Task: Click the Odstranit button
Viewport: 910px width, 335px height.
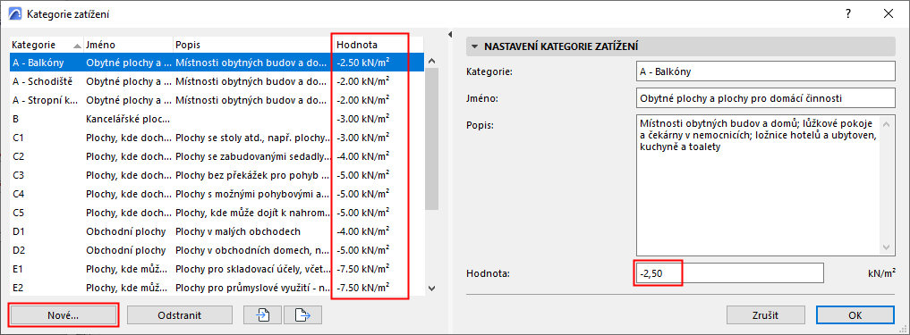Action: [179, 315]
